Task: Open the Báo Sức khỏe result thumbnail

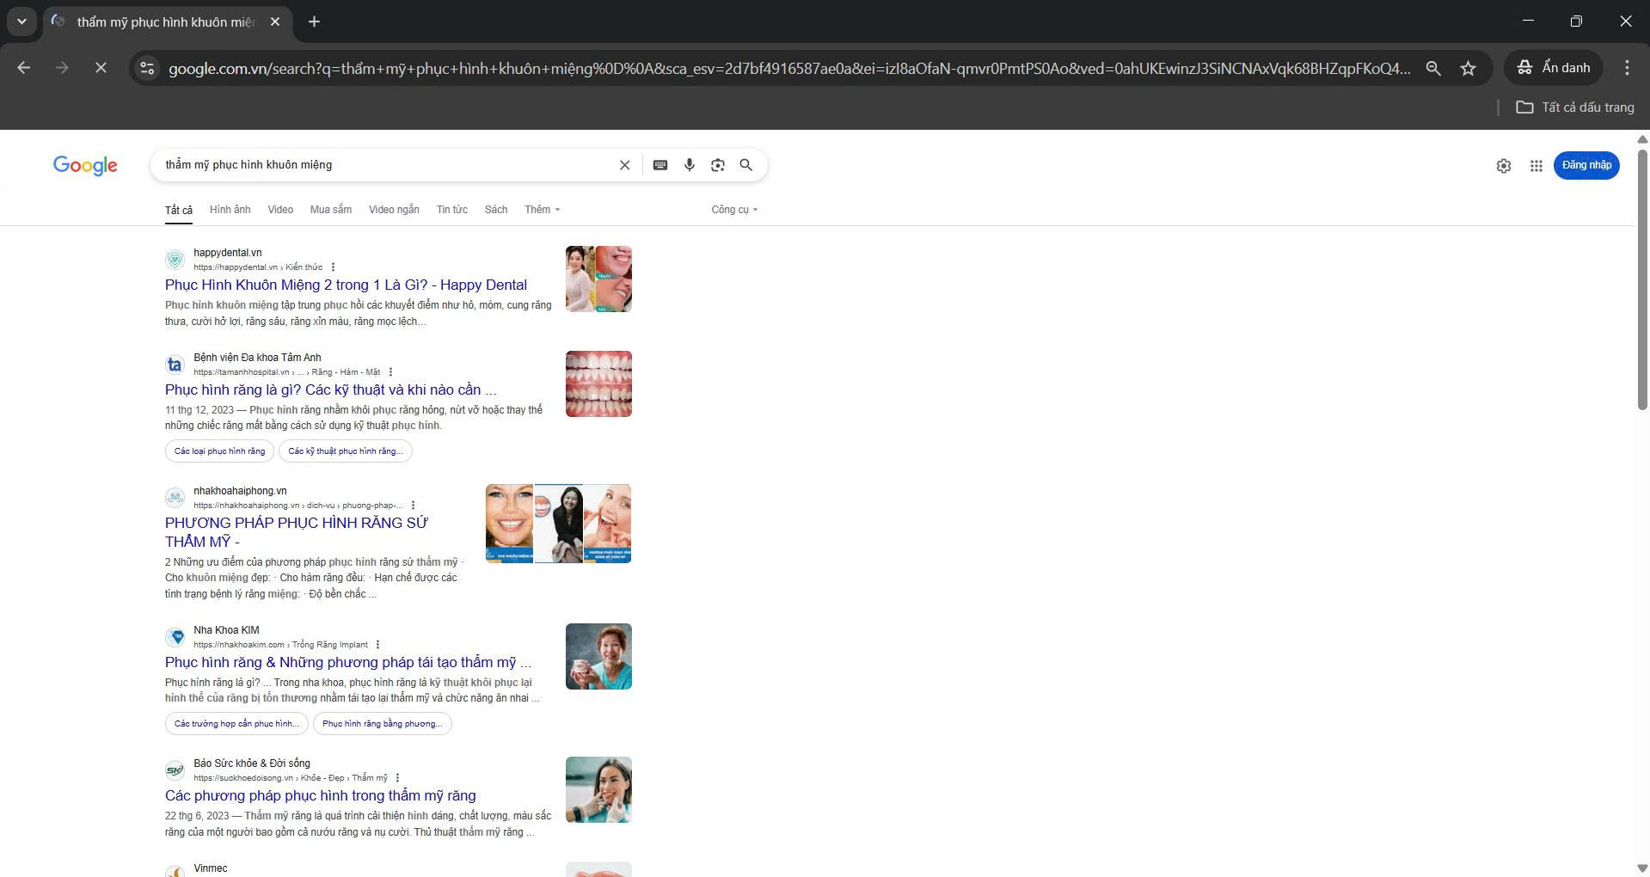Action: click(598, 790)
